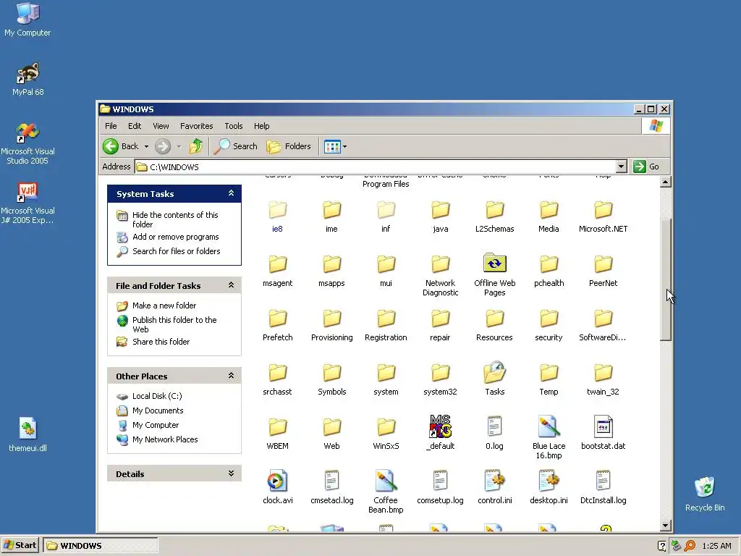Select the MyPal 68 desktop shortcut

pos(27,79)
